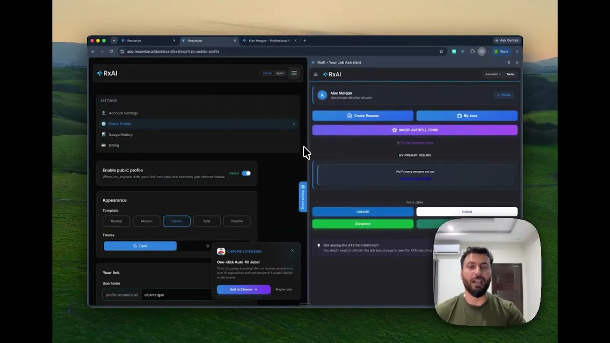Find jobs on Glassdoor
The height and width of the screenshot is (343, 610).
[x=363, y=224]
